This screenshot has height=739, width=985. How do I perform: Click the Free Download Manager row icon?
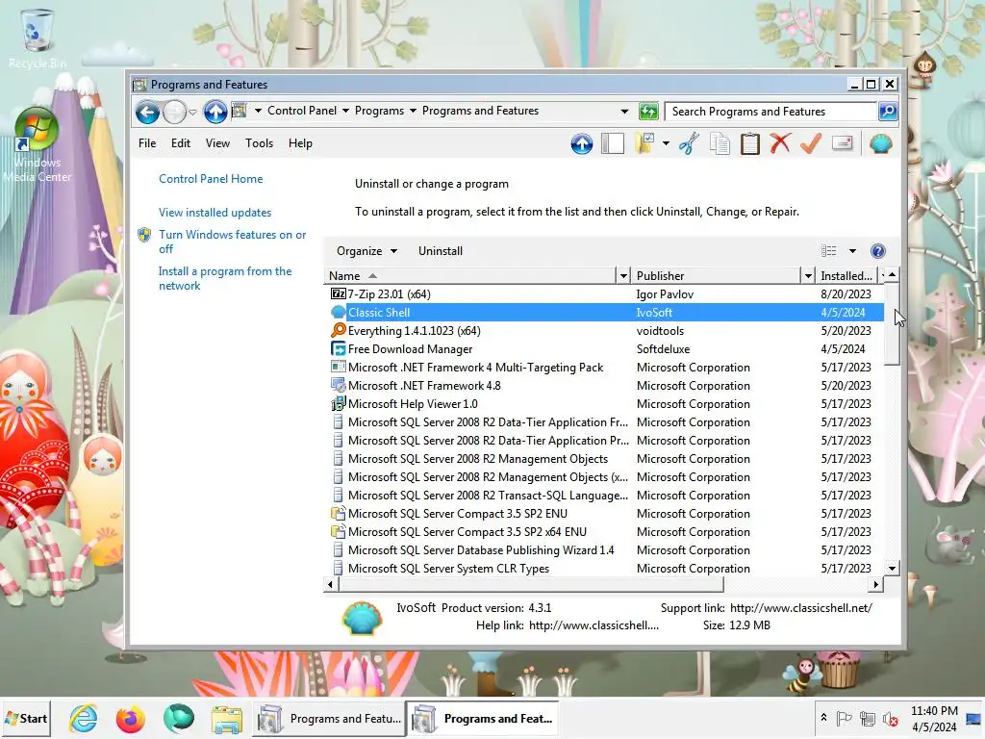point(338,348)
